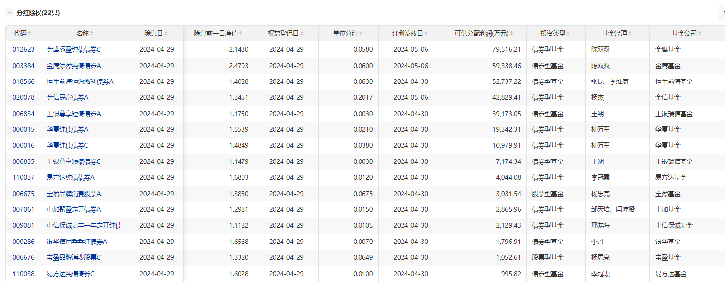Toggle the 可供分配利润(万元) sort arrow

tap(511, 34)
